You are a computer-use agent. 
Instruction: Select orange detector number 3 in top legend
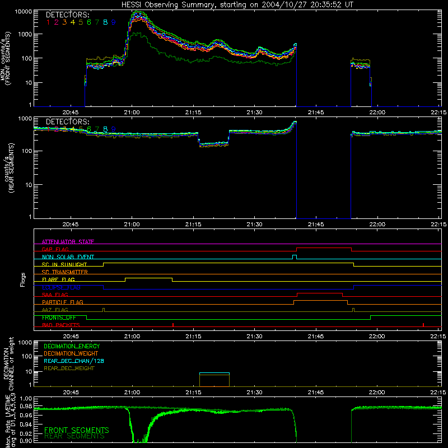(x=64, y=22)
